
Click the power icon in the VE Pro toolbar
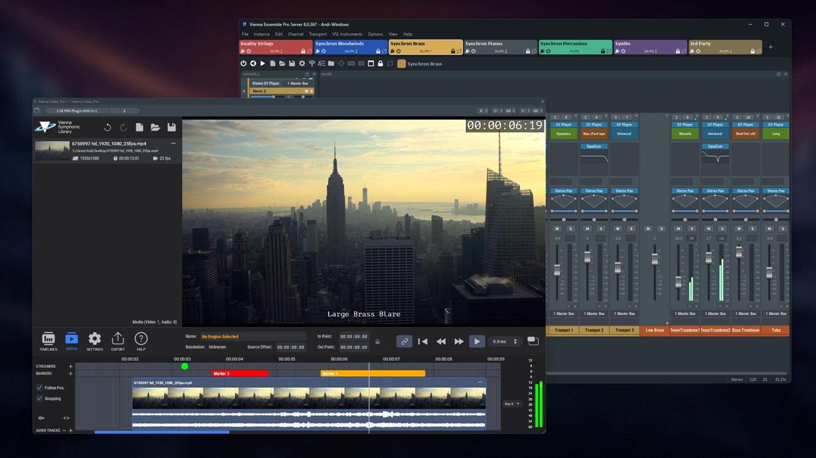tap(244, 63)
